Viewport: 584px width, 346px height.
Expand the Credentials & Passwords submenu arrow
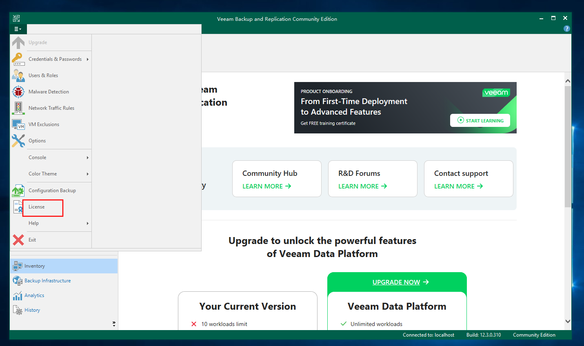[x=87, y=59]
